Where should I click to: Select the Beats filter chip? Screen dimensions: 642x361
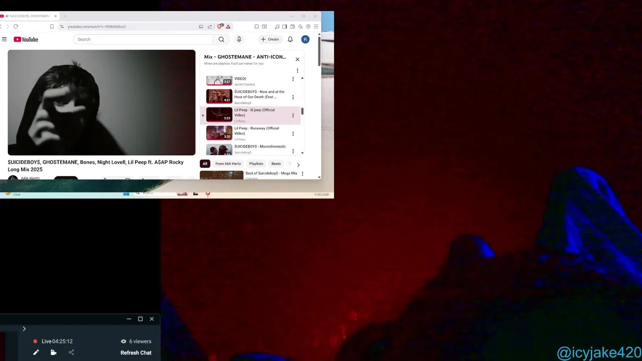coord(276,163)
